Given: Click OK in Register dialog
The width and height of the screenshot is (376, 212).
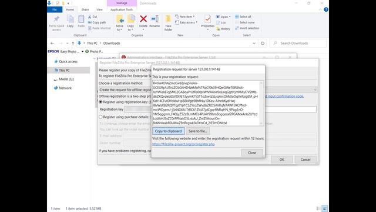Looking at the screenshot, I should 282,160.
